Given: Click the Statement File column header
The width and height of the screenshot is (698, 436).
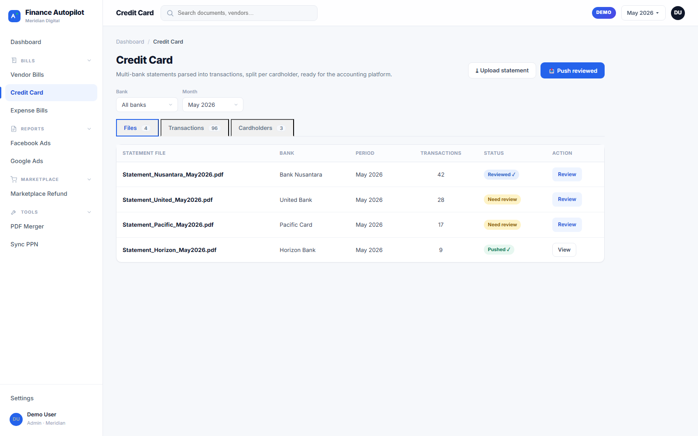Looking at the screenshot, I should click(x=144, y=153).
